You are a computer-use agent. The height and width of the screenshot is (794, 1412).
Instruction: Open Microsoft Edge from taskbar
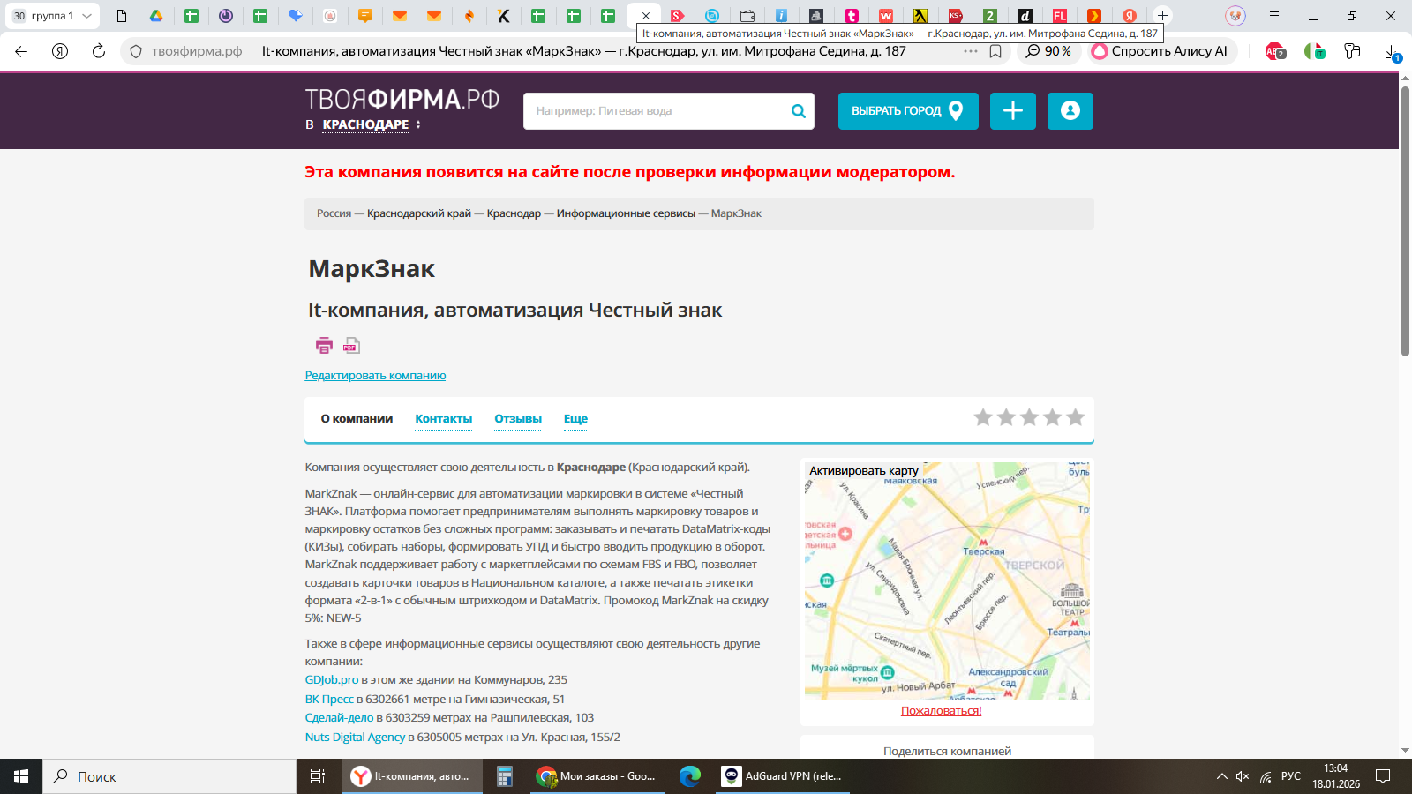[x=690, y=776]
